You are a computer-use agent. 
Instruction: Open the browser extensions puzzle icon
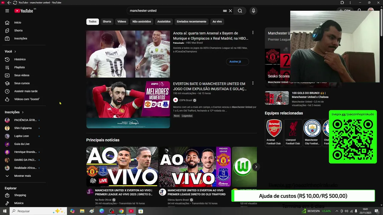click(342, 2)
